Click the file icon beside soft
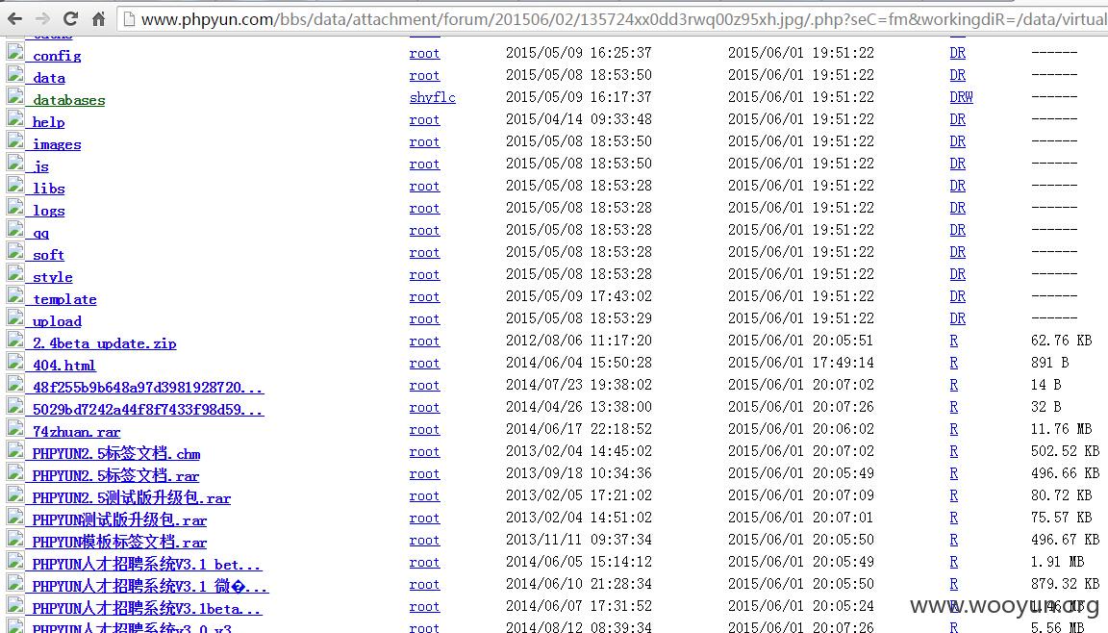The width and height of the screenshot is (1108, 633). [15, 251]
